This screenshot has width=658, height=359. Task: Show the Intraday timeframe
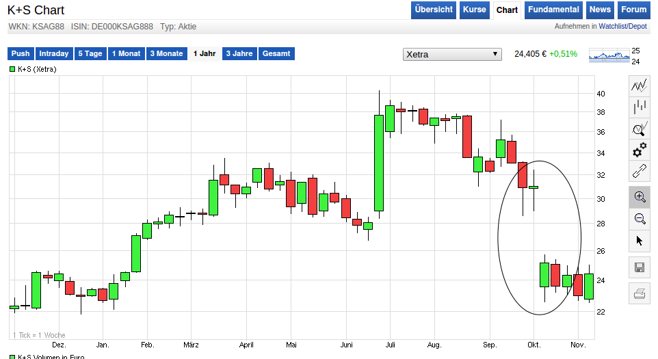pos(54,54)
